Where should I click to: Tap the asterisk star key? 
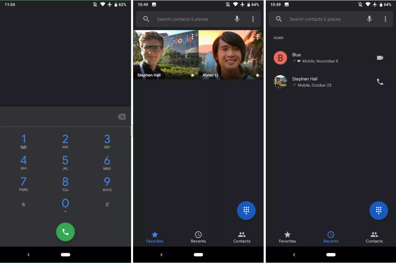(23, 204)
